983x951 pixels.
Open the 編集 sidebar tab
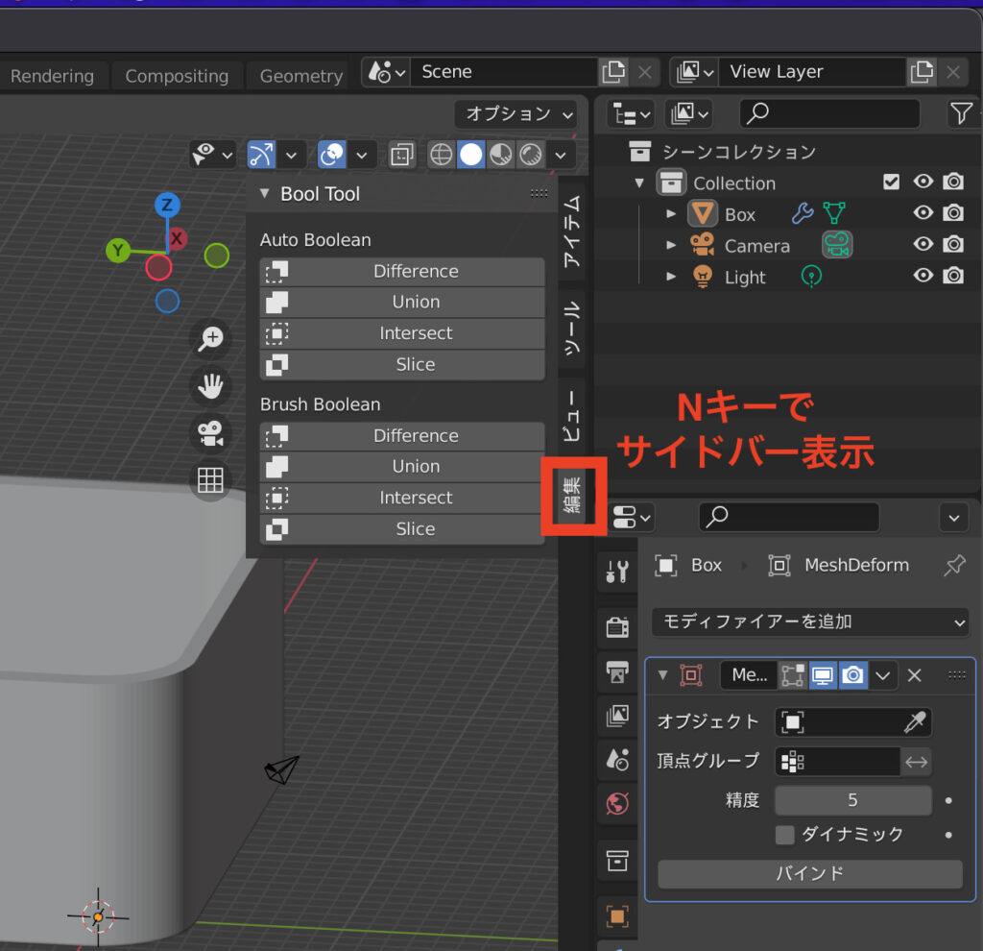[x=573, y=496]
